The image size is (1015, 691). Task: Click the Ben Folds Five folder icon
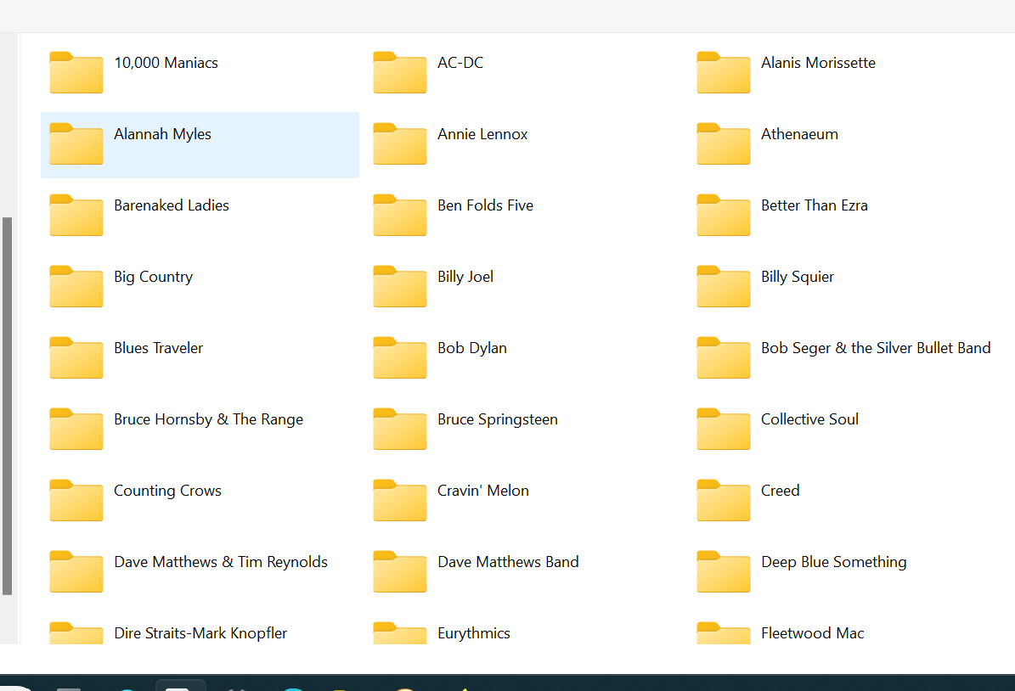[400, 215]
